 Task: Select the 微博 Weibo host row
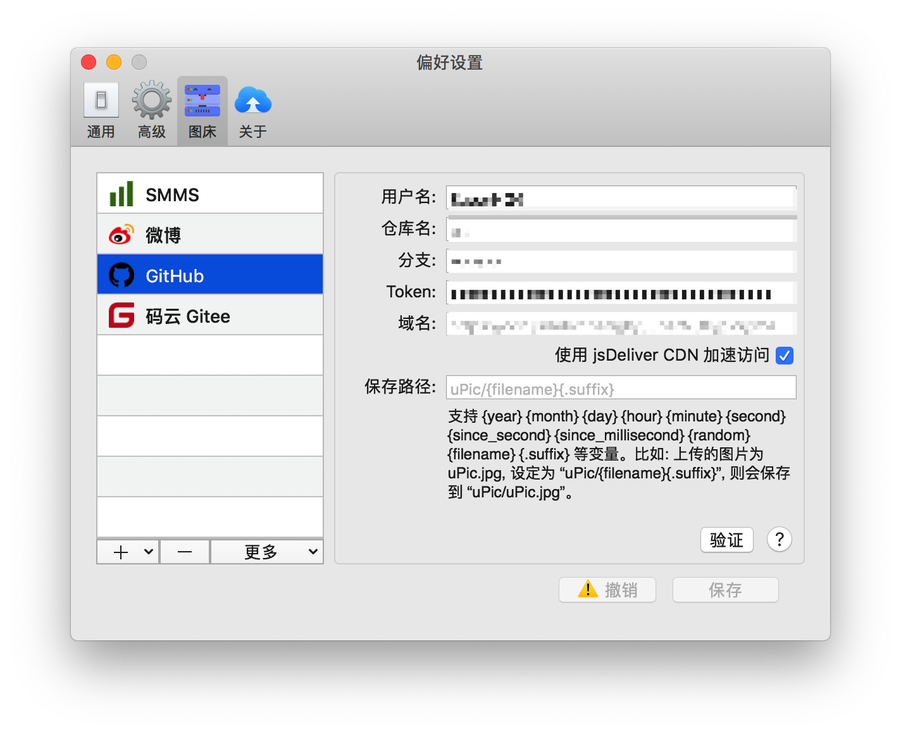pos(210,234)
